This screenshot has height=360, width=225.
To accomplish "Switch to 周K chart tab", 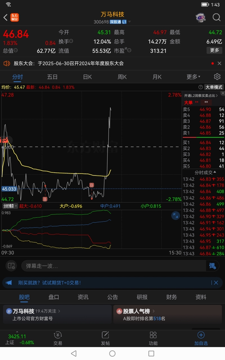I will (x=122, y=77).
